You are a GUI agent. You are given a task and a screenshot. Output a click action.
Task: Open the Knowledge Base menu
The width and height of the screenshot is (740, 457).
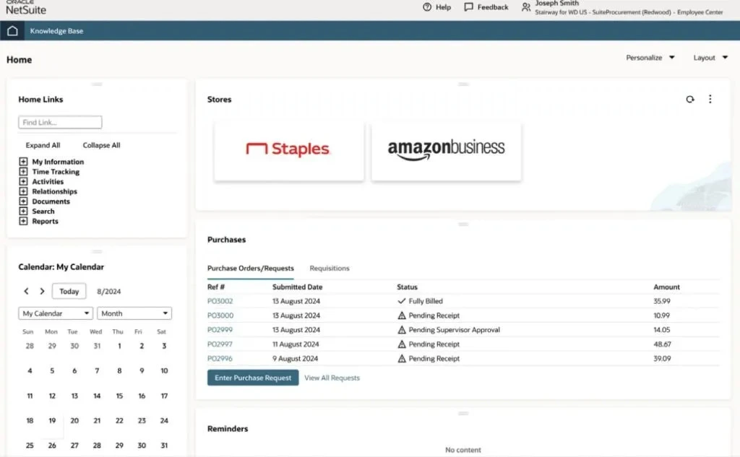click(58, 31)
